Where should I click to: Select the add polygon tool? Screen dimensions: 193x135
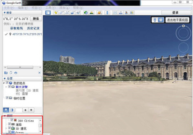click(x=61, y=13)
